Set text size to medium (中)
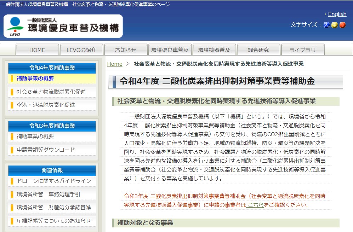353x232 pixels. click(x=334, y=25)
